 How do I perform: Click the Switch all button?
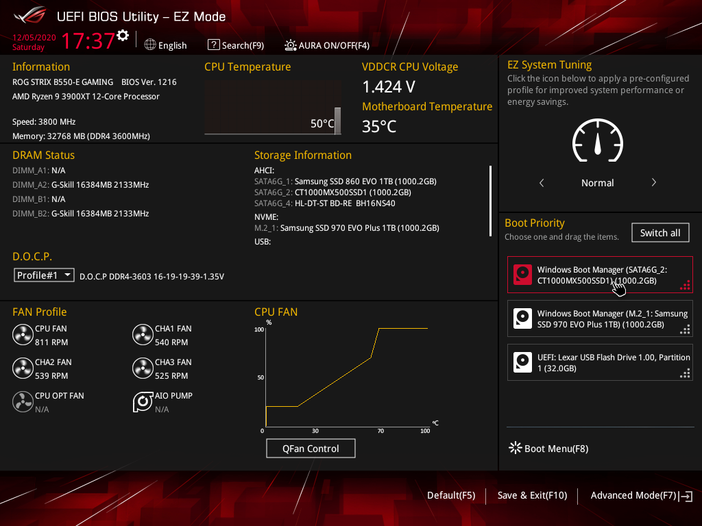click(x=660, y=233)
